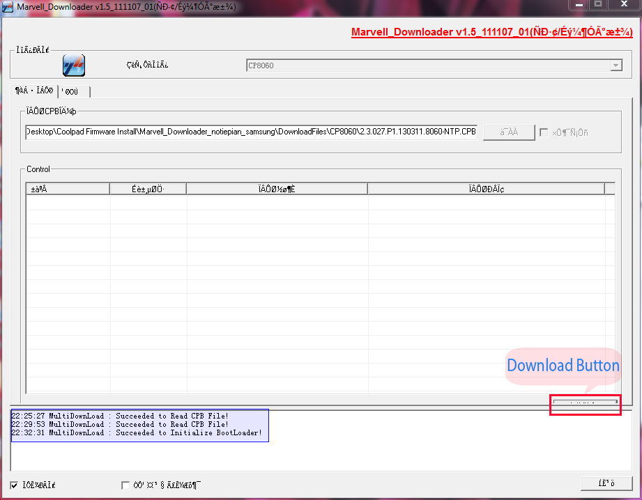Viewport: 642px width, 500px height.
Task: Click the red Marvell_Downloader v1.5 title link
Action: tap(491, 32)
